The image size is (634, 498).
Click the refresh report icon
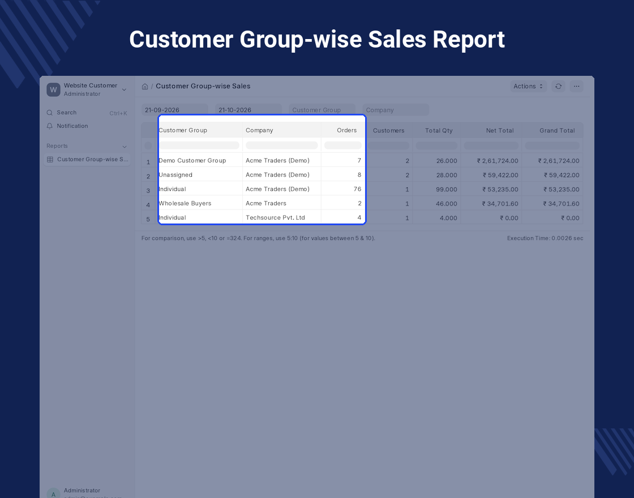558,86
